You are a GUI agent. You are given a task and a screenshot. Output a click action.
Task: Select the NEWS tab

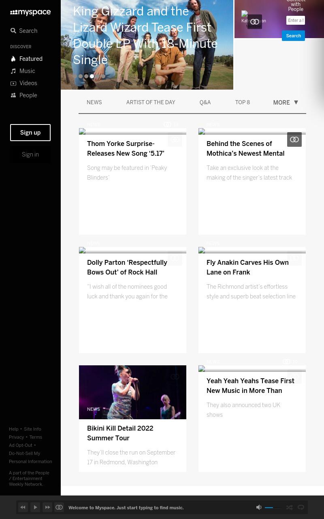tap(94, 103)
